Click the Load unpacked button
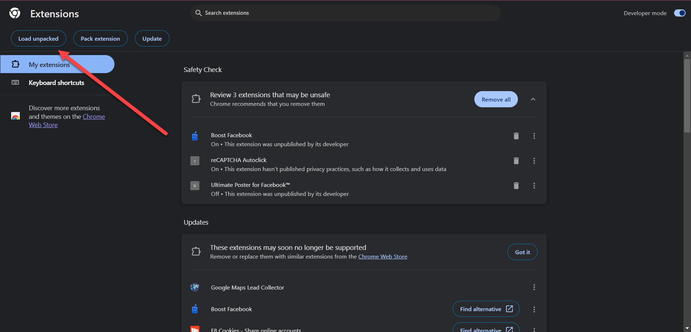Screen dimensions: 691x332 [x=38, y=39]
